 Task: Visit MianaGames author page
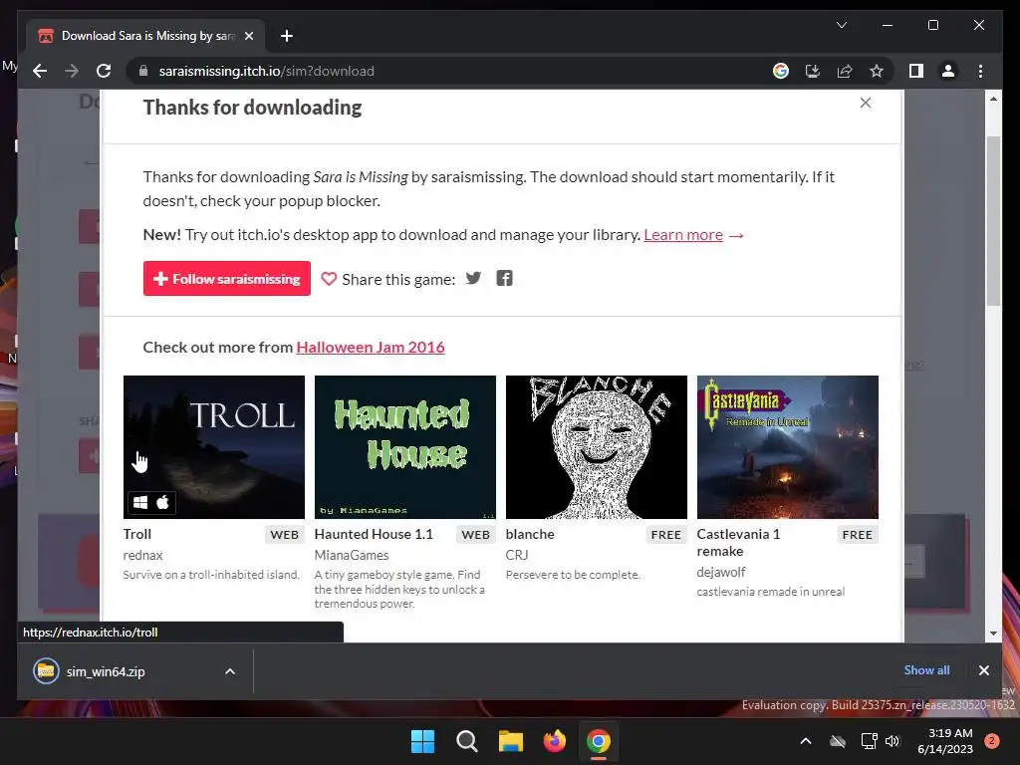(x=352, y=555)
